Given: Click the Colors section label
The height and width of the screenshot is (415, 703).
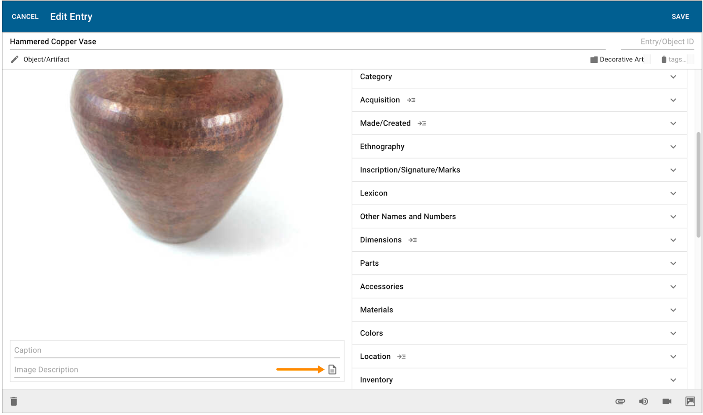Looking at the screenshot, I should tap(371, 333).
